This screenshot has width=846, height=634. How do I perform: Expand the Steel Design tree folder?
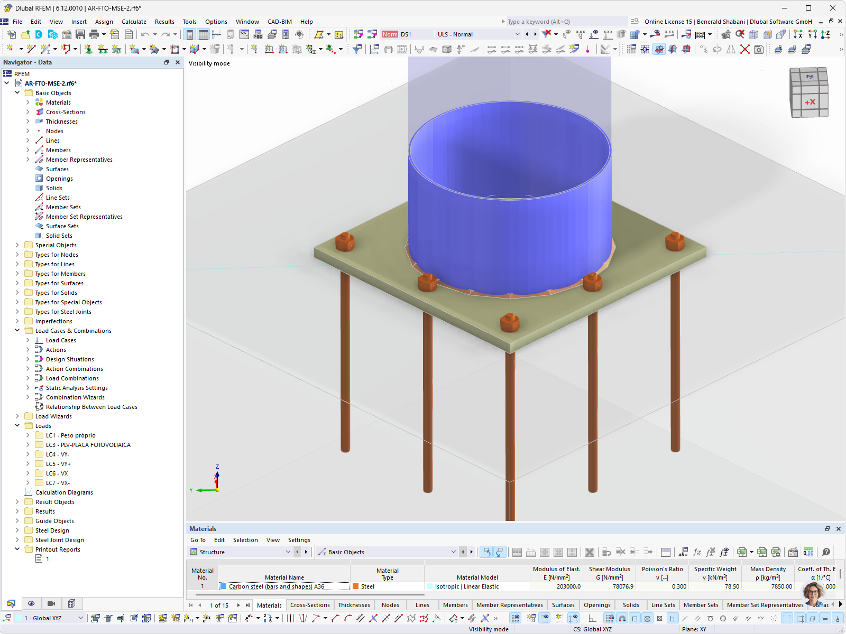(x=17, y=530)
